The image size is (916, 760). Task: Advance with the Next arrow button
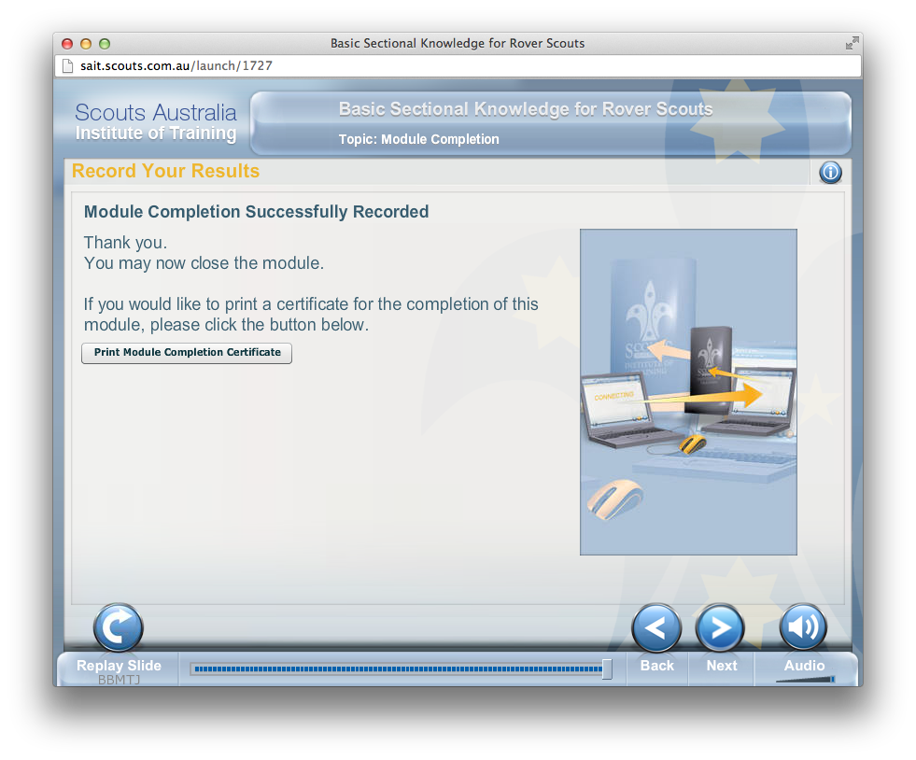720,628
